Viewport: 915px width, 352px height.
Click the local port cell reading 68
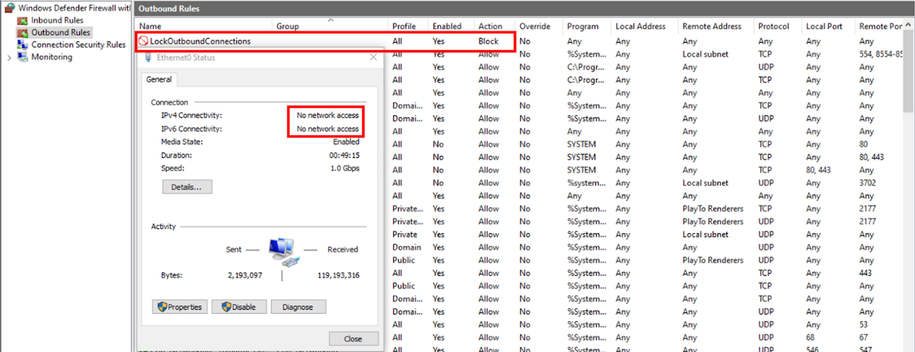point(811,338)
